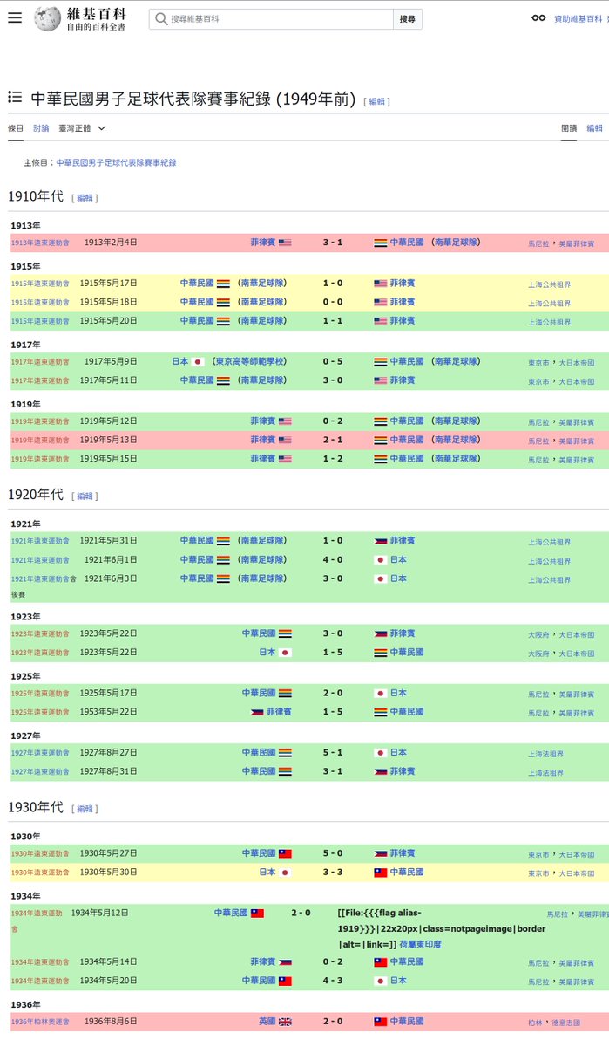Click 日本 team link in 1921年6月1日 row
Screen dimensions: 609x1047
click(398, 560)
